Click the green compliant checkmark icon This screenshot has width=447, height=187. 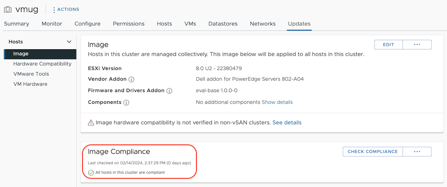[x=91, y=173]
